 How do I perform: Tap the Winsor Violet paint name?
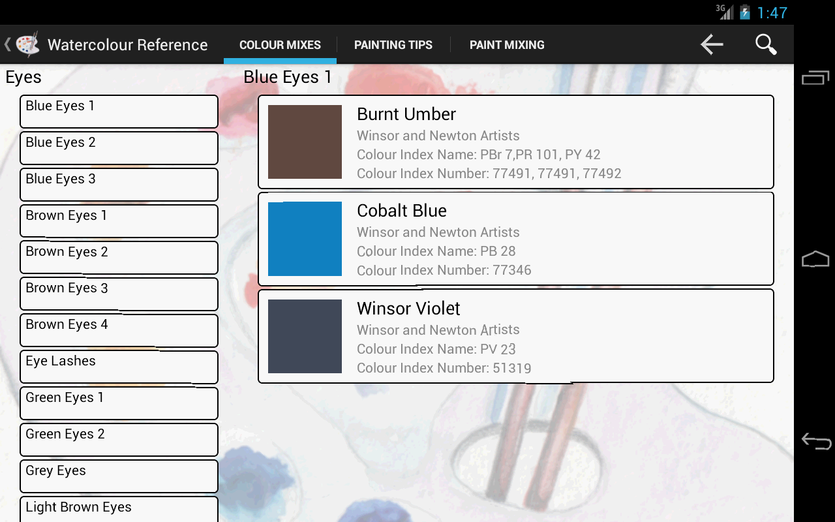408,308
